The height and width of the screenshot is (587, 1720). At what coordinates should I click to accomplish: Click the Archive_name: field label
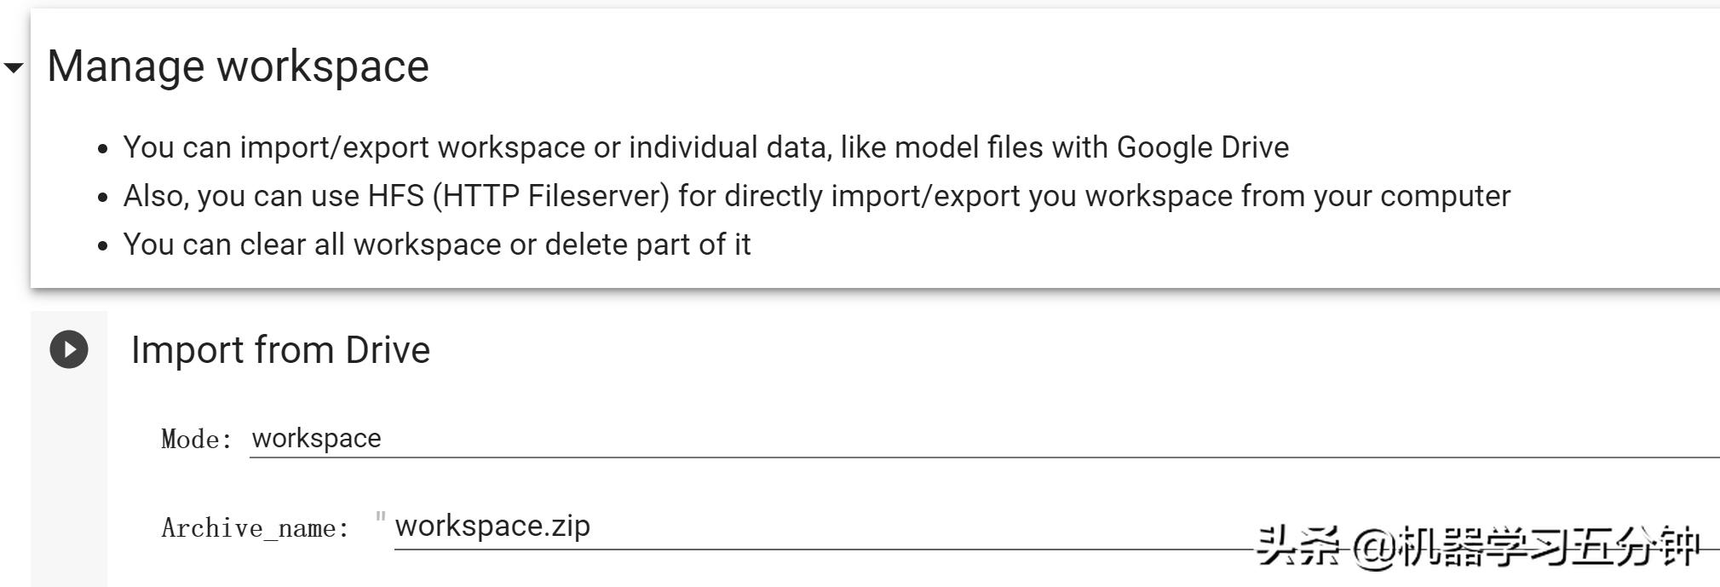click(x=255, y=528)
